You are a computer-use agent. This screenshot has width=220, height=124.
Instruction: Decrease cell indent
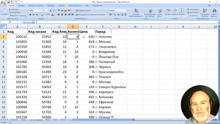(x=69, y=14)
